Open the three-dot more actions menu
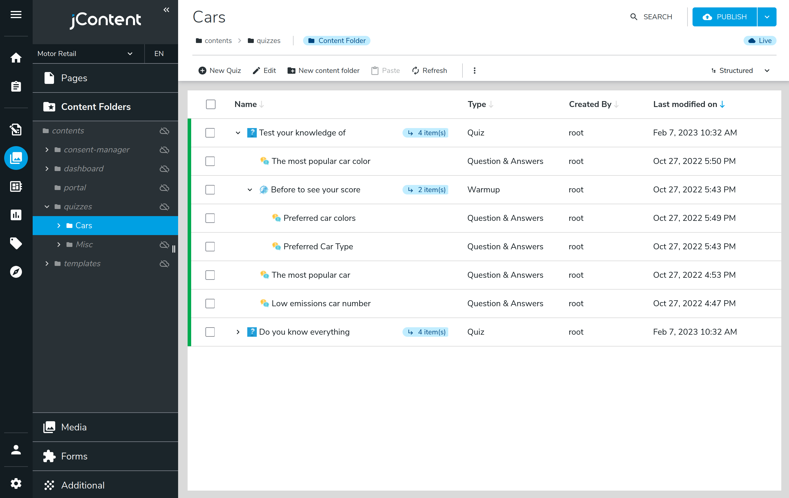Image resolution: width=789 pixels, height=498 pixels. [474, 70]
